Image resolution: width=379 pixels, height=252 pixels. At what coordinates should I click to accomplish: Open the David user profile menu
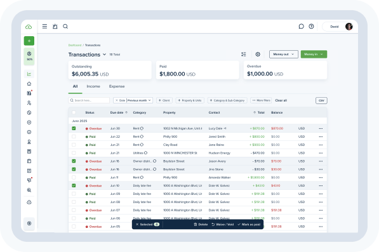coord(338,27)
